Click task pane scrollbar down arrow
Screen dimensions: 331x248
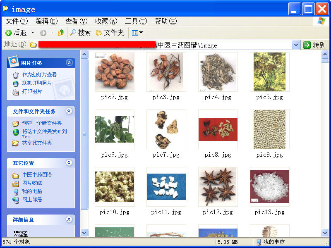(84, 233)
